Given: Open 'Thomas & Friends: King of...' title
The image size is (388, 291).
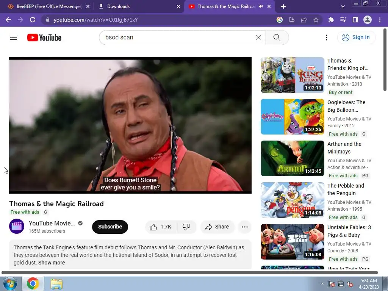Looking at the screenshot, I should tap(348, 64).
